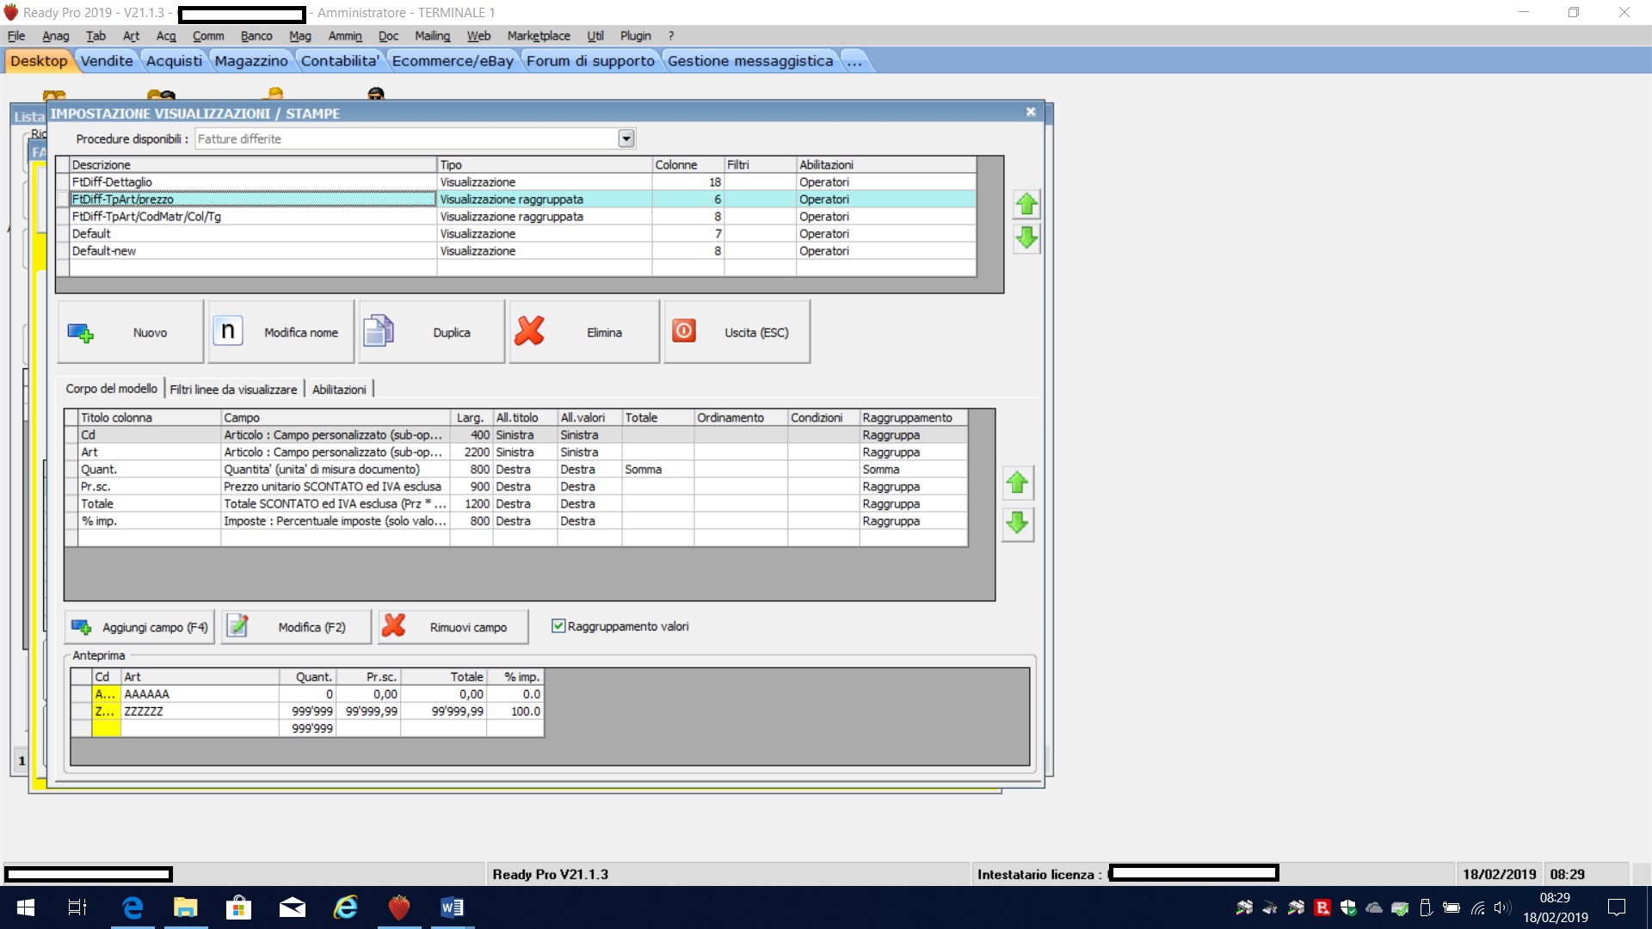
Task: Switch to Contabilita' tab
Action: tap(340, 61)
